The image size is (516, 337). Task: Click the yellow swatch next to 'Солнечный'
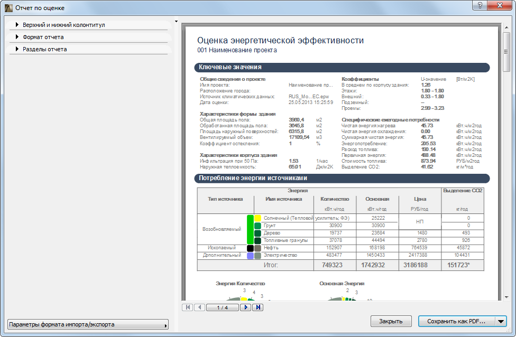click(x=256, y=218)
